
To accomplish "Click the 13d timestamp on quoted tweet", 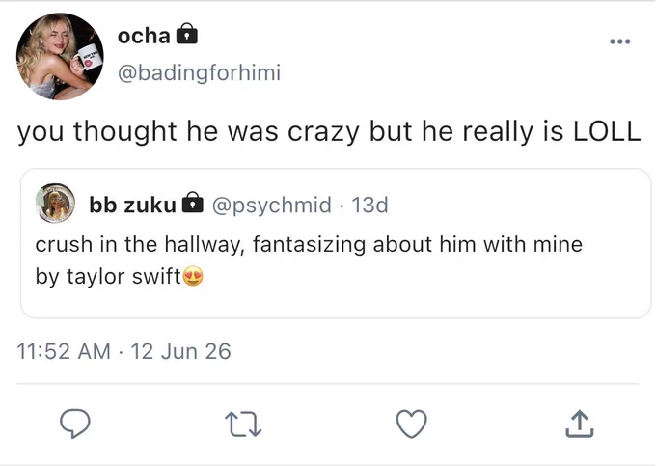I will point(369,205).
